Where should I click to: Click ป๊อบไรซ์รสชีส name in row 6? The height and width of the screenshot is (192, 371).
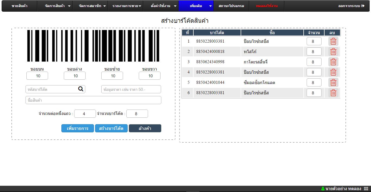pyautogui.click(x=256, y=93)
